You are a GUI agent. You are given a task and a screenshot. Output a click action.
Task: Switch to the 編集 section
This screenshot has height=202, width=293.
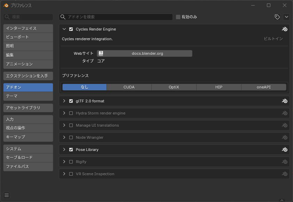(x=28, y=55)
